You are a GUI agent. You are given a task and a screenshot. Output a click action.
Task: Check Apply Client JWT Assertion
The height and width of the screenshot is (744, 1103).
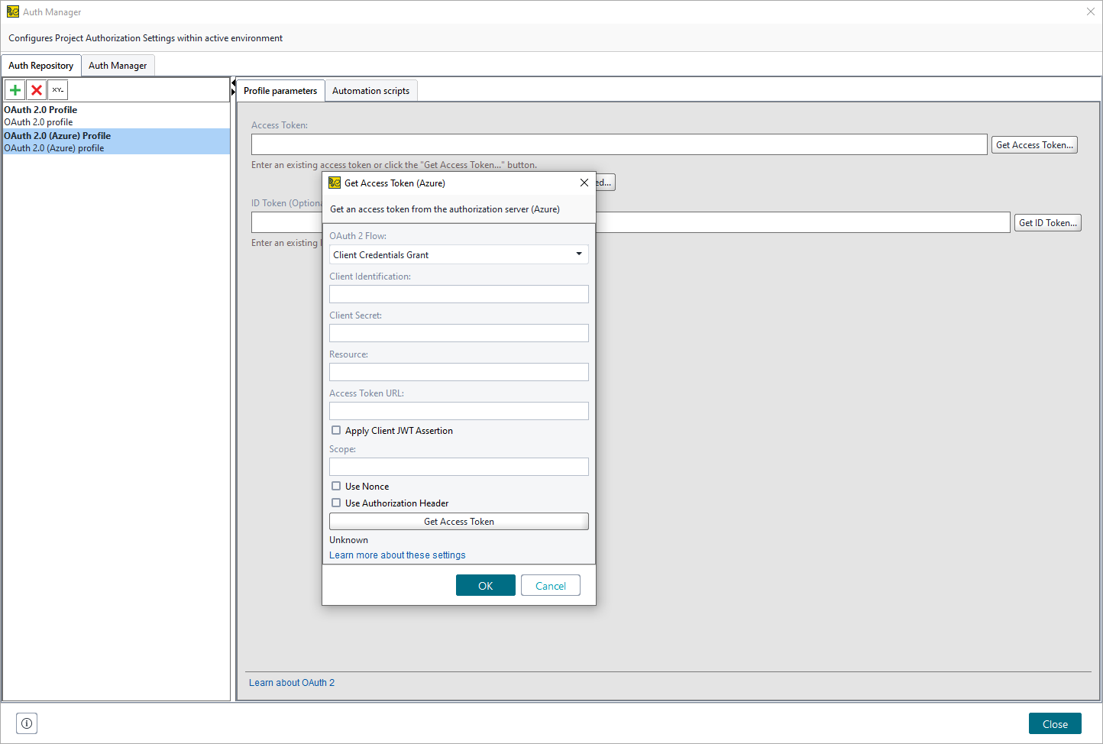coord(336,430)
